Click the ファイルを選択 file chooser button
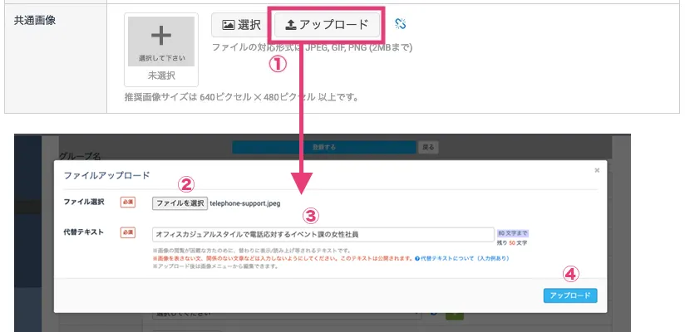The image size is (685, 332). coord(180,203)
